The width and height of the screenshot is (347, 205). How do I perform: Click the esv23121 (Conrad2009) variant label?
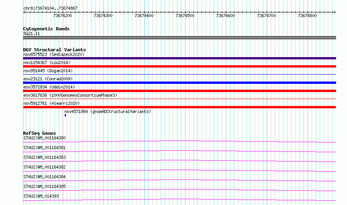coord(48,79)
